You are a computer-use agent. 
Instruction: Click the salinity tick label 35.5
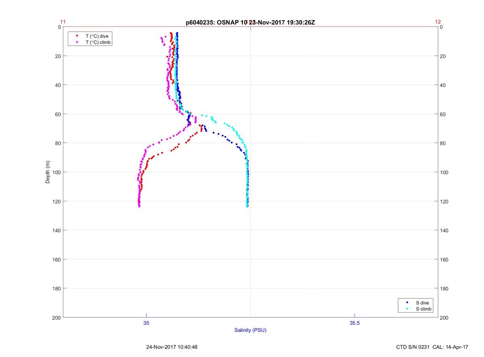click(x=355, y=323)
